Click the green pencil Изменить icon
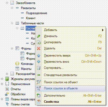Screen dimensions: 108x107 click(39, 36)
